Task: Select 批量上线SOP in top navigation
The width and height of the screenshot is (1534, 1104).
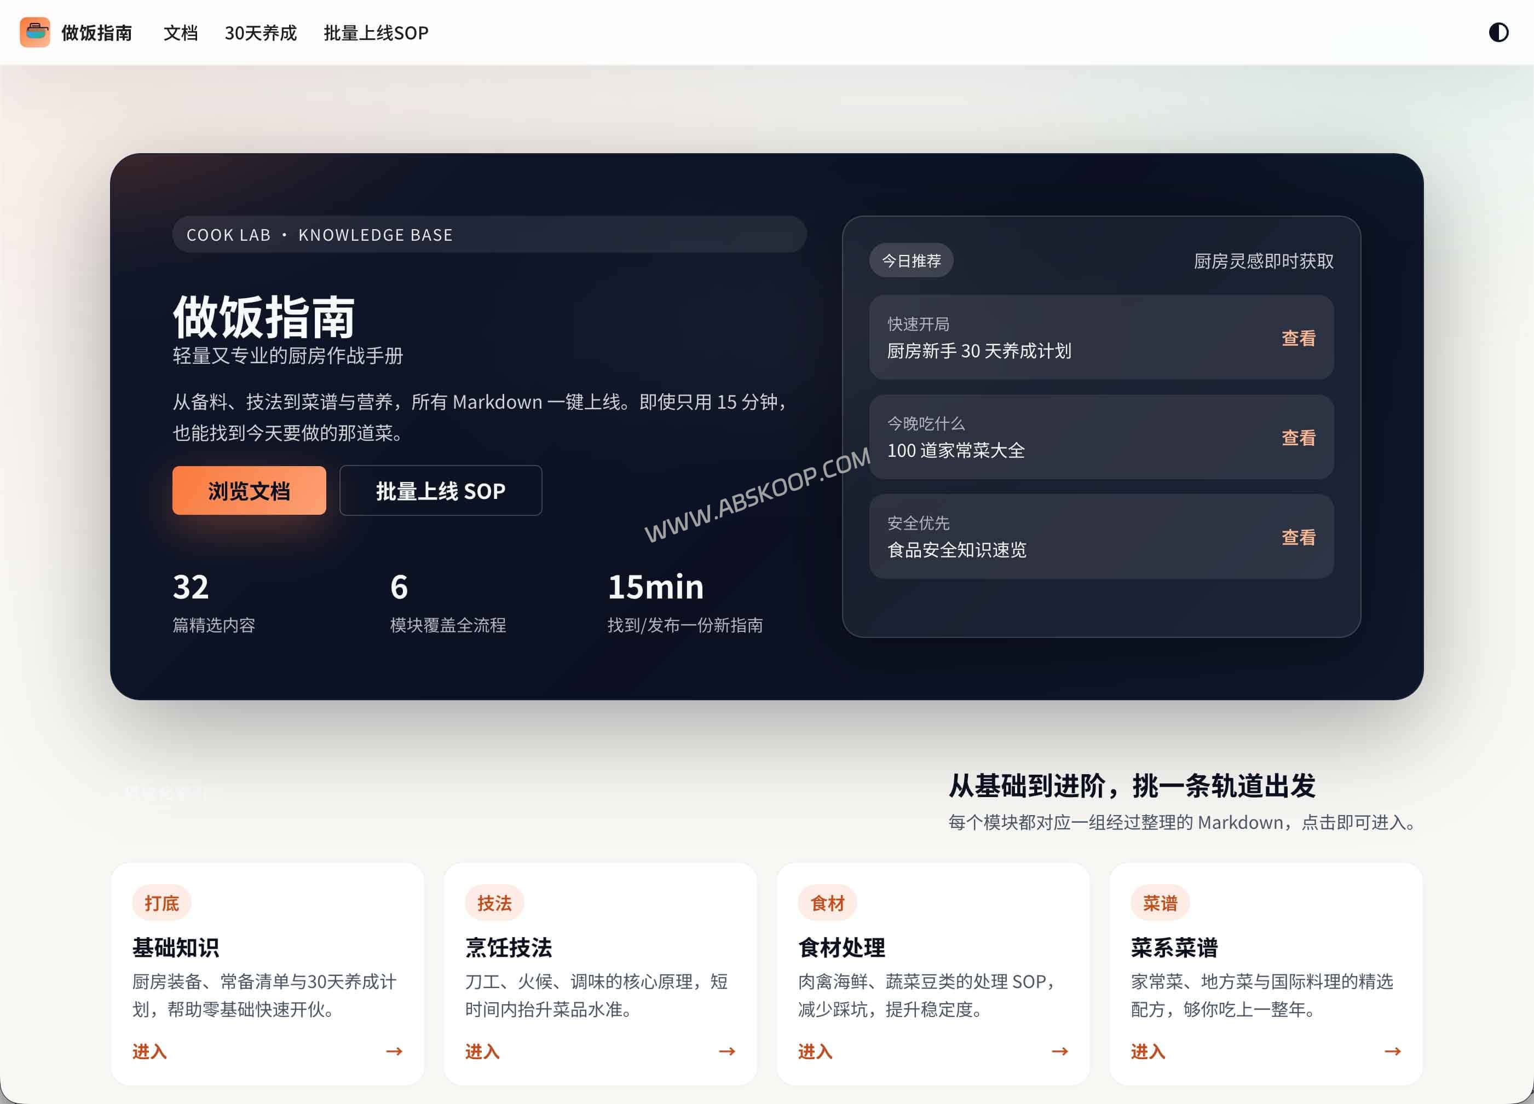Action: 376,33
